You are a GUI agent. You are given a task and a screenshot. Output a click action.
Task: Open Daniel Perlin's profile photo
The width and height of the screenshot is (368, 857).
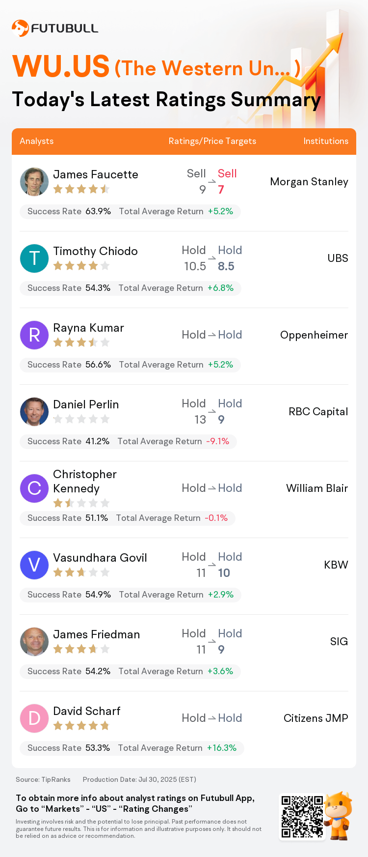[x=34, y=411]
